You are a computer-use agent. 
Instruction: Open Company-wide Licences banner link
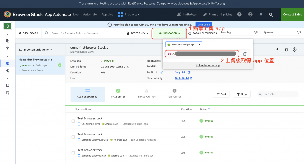tap(173, 4)
